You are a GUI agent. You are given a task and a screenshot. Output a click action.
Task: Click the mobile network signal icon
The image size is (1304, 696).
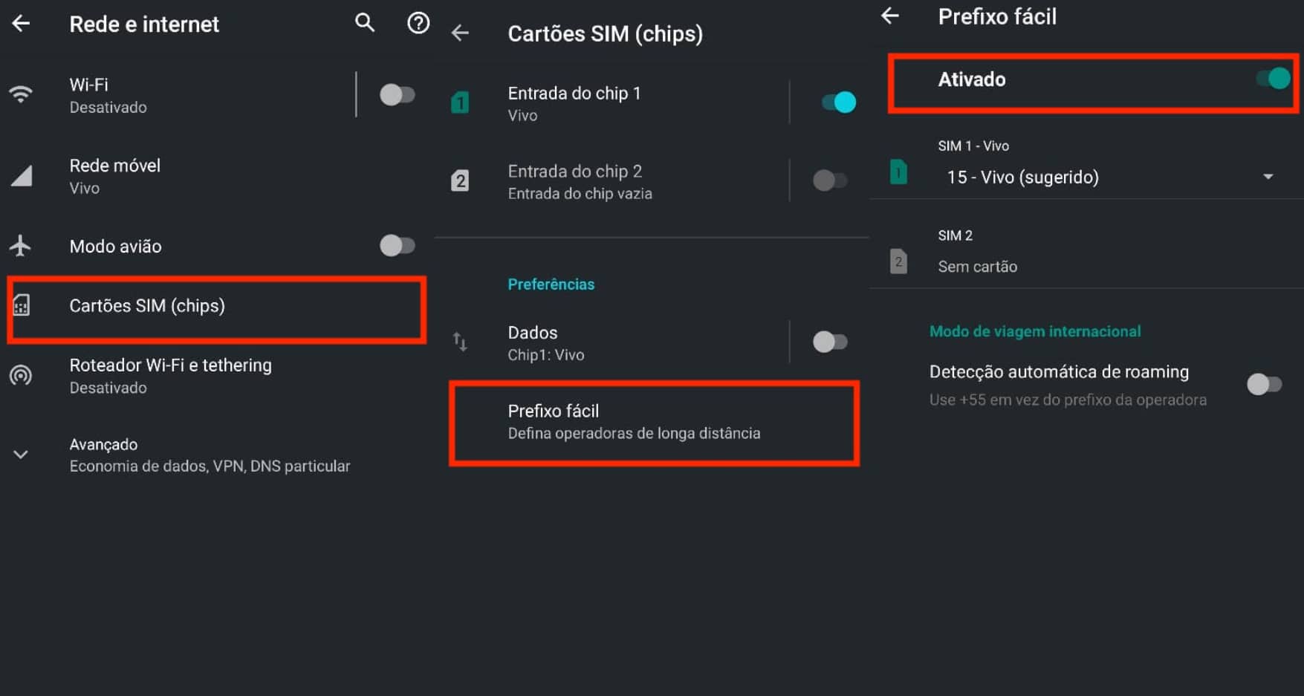click(x=22, y=175)
